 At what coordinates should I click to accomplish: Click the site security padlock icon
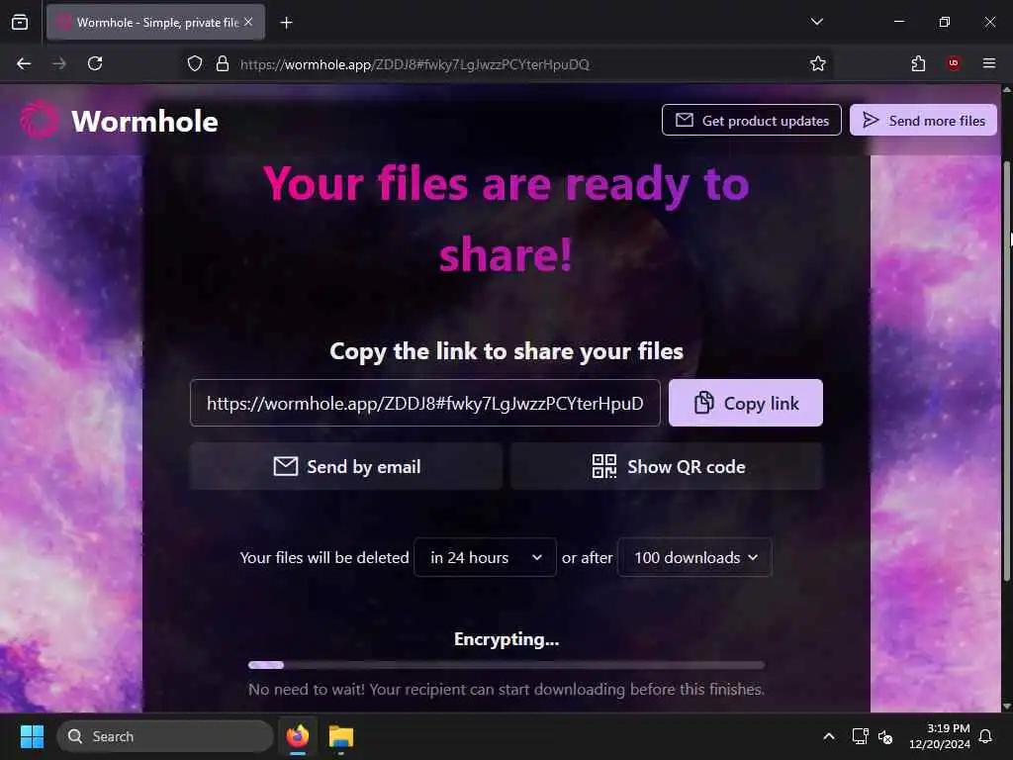tap(223, 63)
